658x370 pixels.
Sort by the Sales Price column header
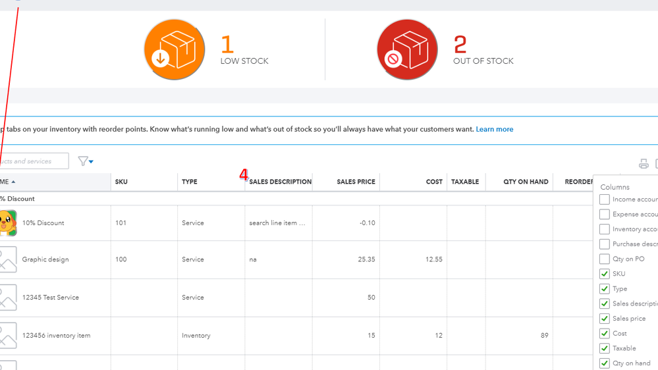tap(356, 182)
